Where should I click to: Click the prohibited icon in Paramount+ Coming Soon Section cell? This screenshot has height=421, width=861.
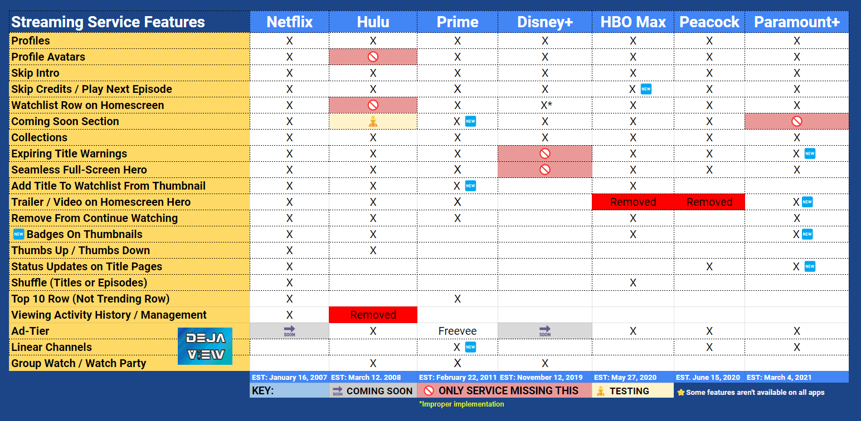[797, 121]
